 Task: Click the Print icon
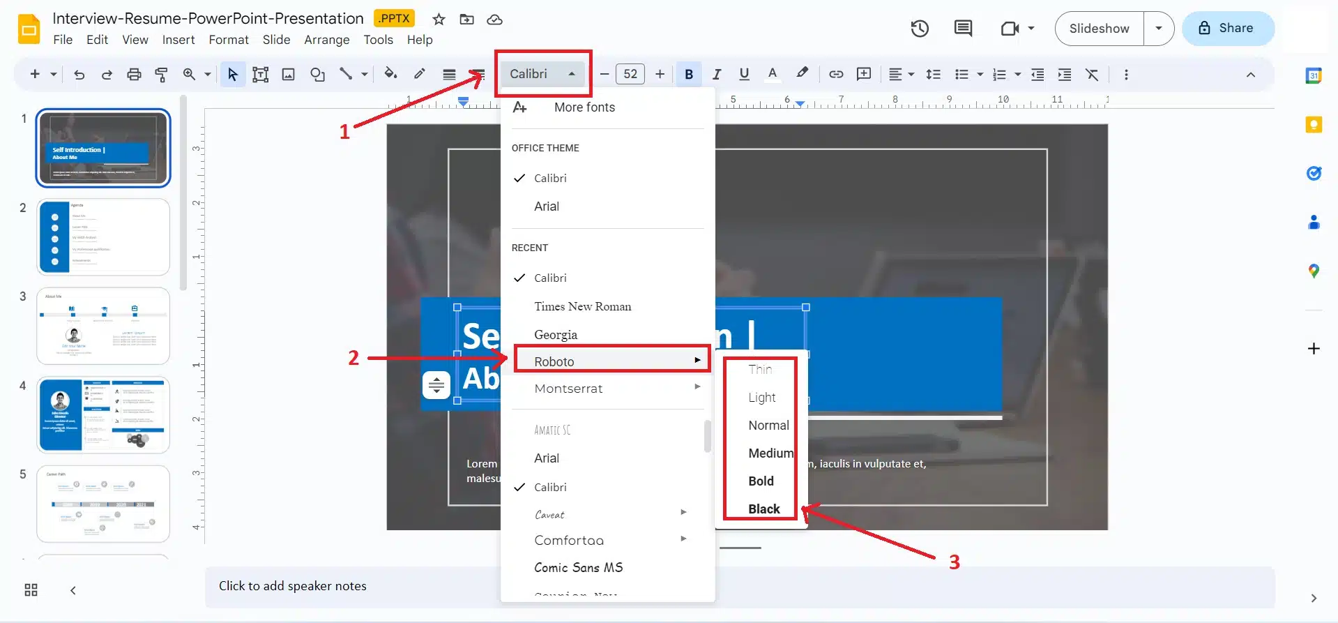(x=134, y=75)
